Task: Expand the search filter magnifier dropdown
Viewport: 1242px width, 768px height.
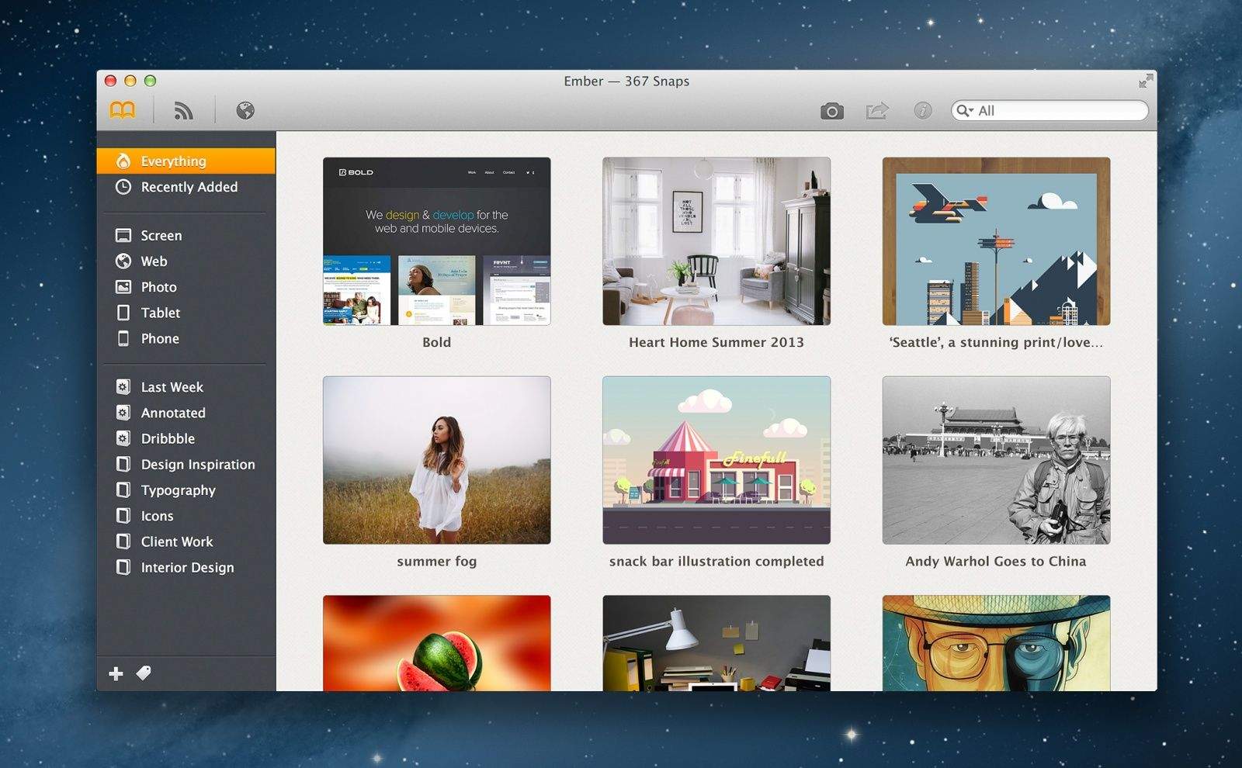Action: (x=964, y=111)
